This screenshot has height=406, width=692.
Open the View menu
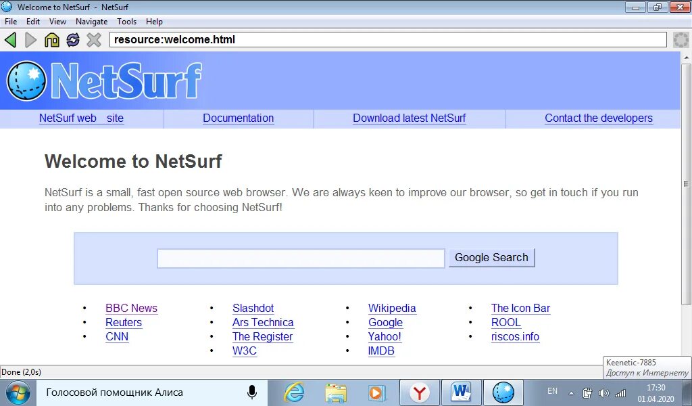57,22
